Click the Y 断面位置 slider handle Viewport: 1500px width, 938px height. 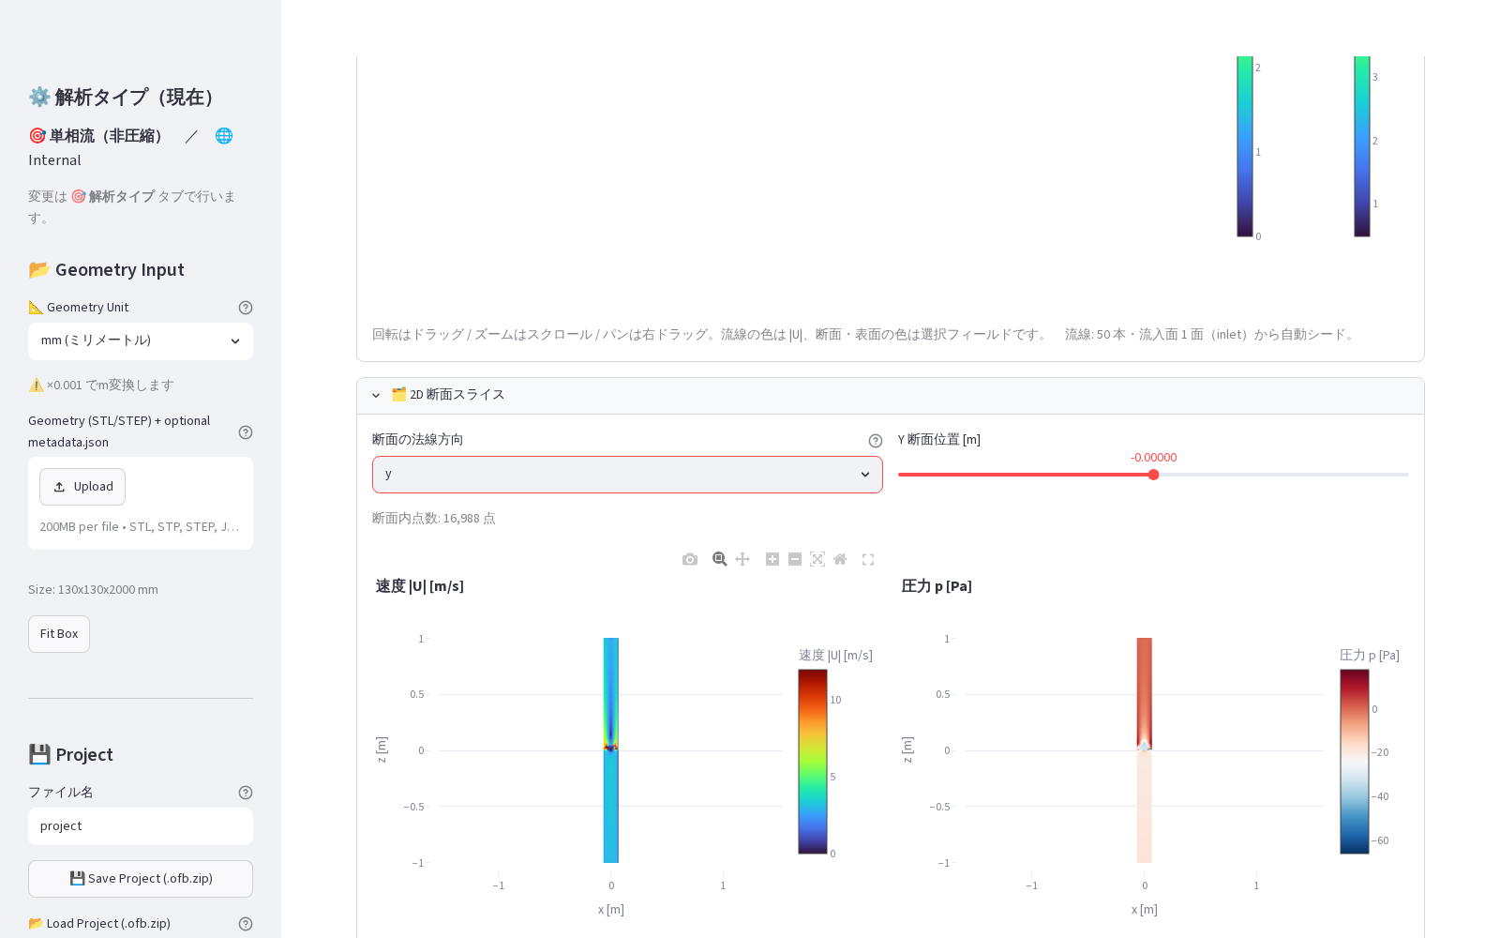1153,475
